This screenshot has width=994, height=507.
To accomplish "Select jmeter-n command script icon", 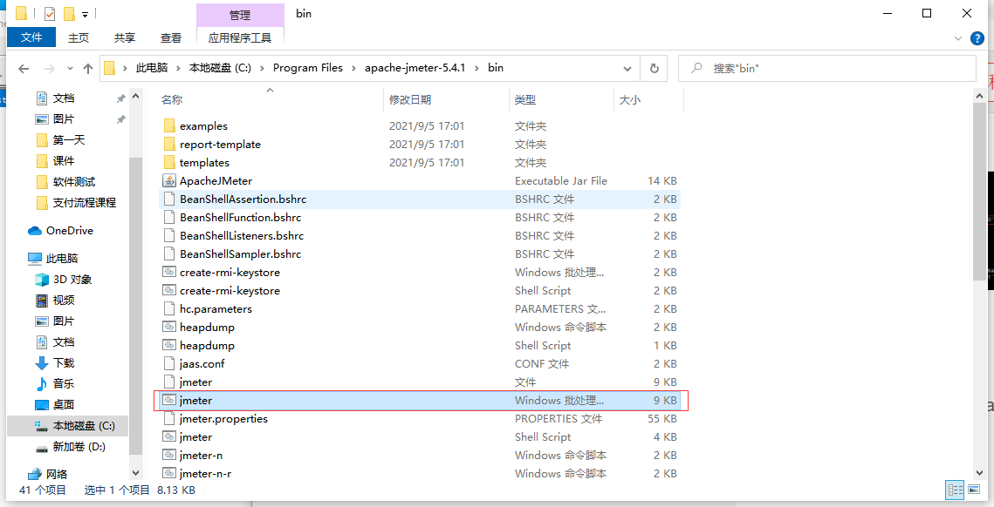I will (168, 455).
